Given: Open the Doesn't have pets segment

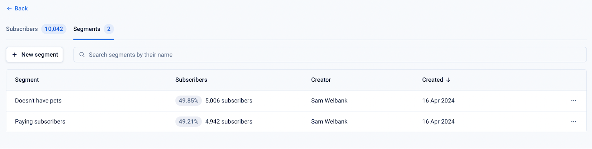Looking at the screenshot, I should coord(38,101).
